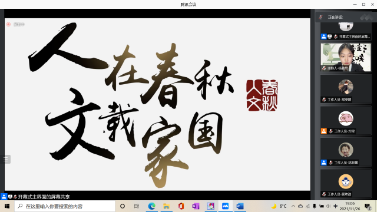
Task: Toggle the network icon in the system tray
Action: [x=307, y=206]
